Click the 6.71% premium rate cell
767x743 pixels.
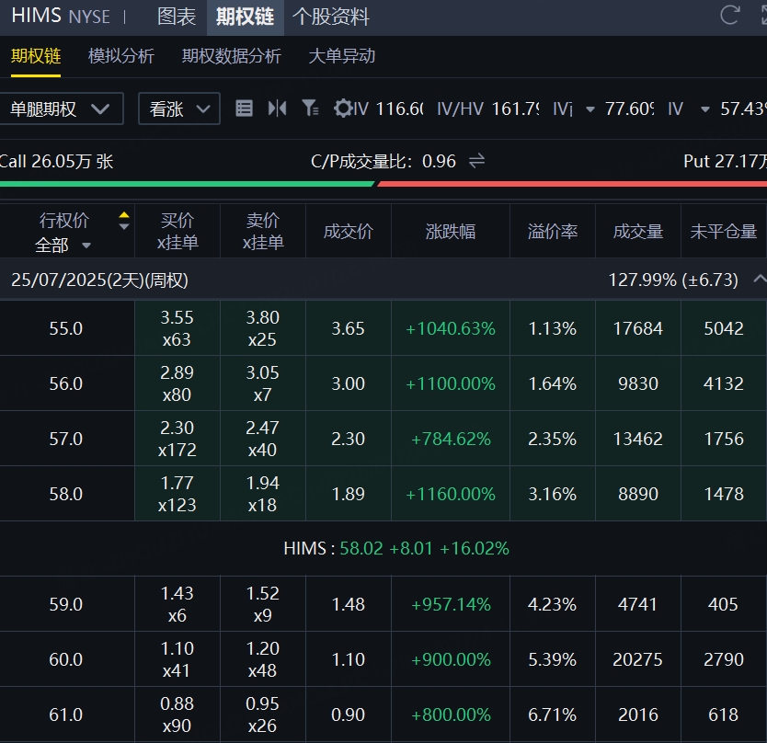(x=553, y=714)
